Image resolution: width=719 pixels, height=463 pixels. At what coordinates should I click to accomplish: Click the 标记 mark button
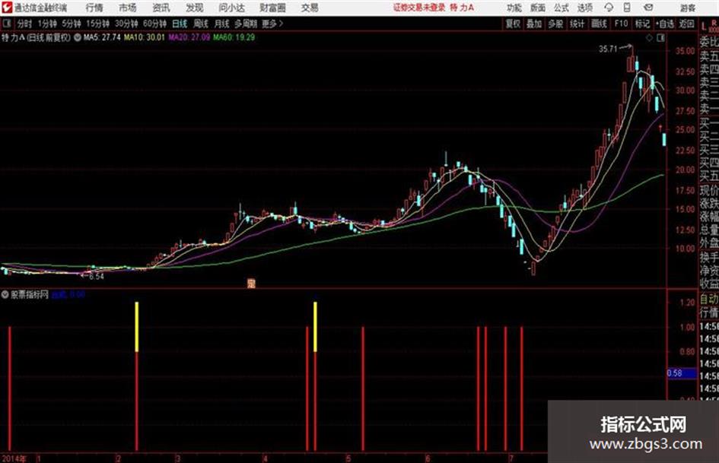pyautogui.click(x=642, y=24)
